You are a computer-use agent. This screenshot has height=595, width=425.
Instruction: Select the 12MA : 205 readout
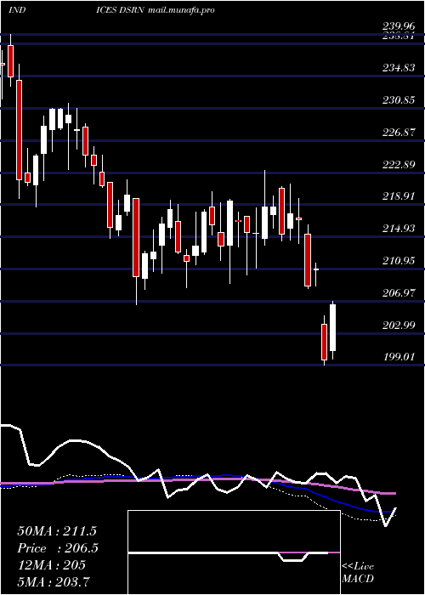coord(51,565)
